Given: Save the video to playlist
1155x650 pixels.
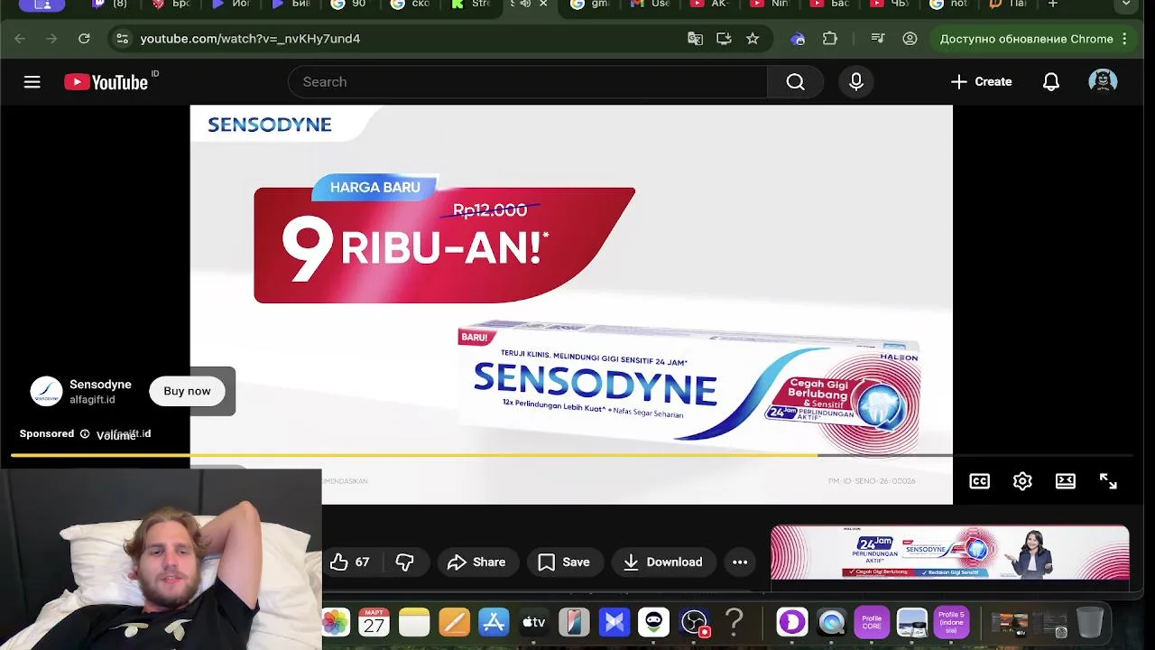Looking at the screenshot, I should pos(564,562).
